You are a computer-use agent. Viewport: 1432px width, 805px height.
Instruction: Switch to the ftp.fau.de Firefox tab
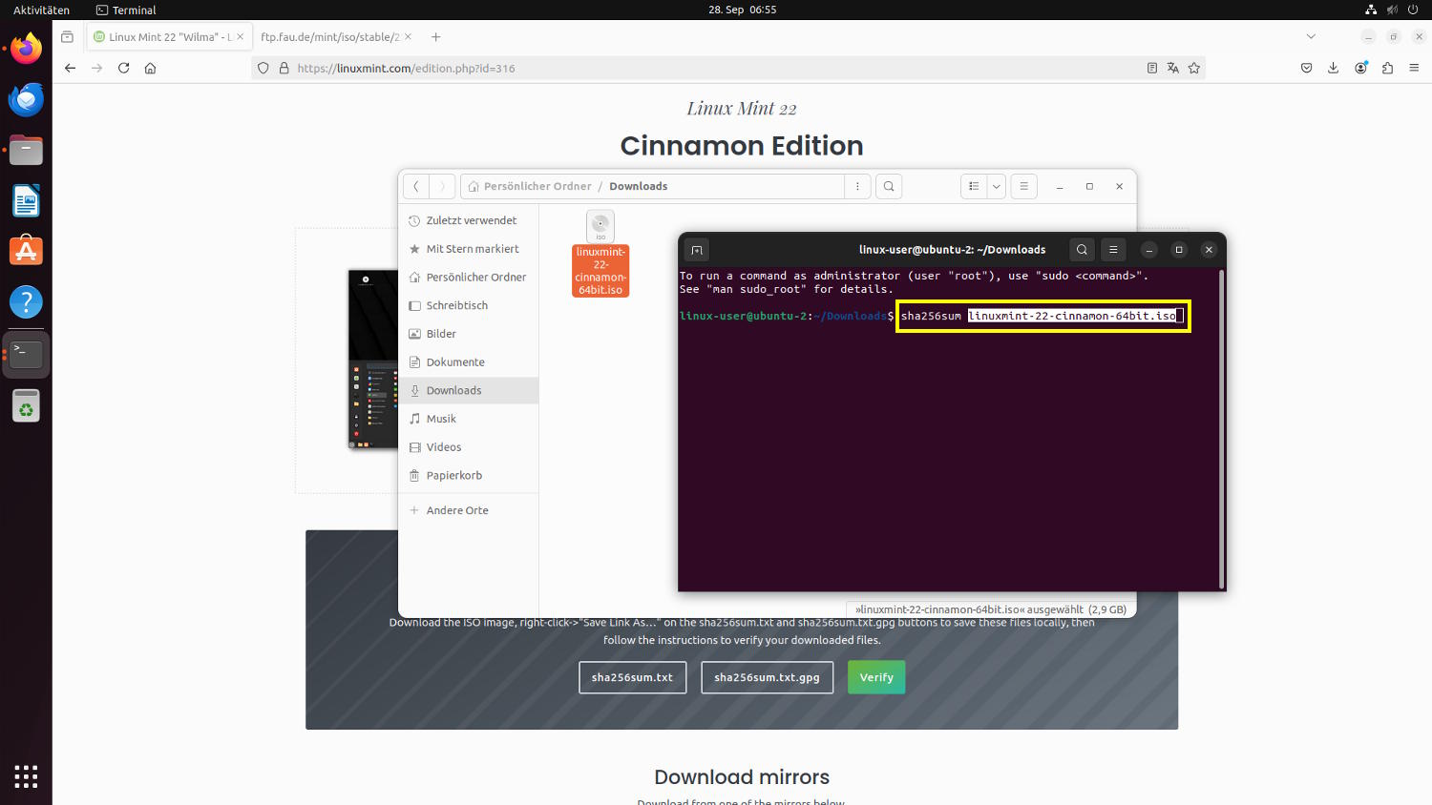point(334,37)
